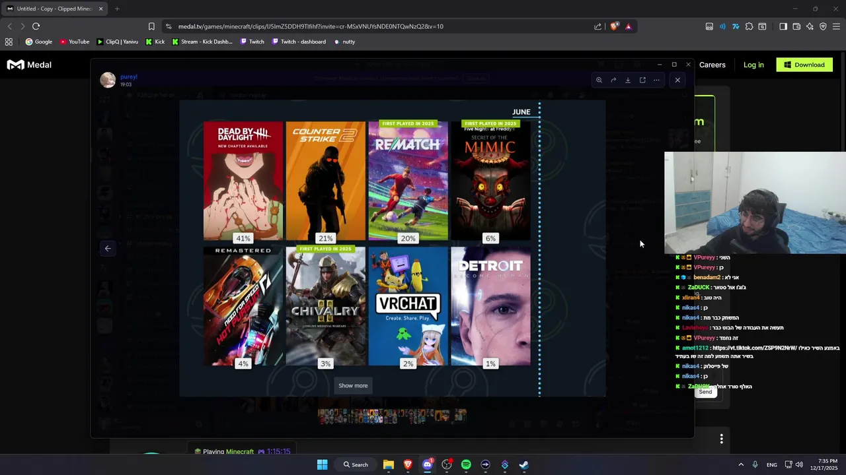The width and height of the screenshot is (846, 475).
Task: Click the Brave Rewards triangle icon
Action: pos(628,26)
